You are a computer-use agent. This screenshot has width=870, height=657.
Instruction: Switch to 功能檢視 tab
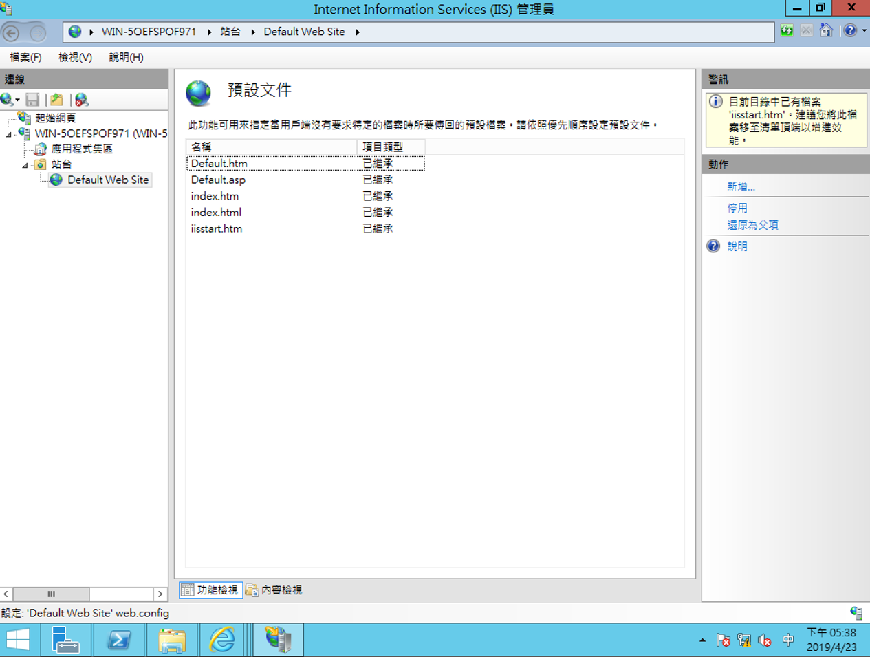click(210, 590)
